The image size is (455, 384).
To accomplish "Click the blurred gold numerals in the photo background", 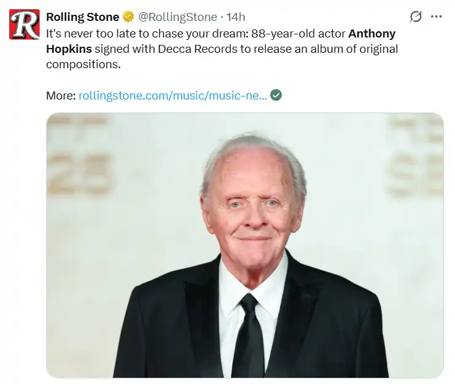I will tap(79, 174).
